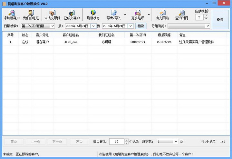Open 我们的旺旺 account icon
Screen dimensions: 232x159
click(x=31, y=15)
